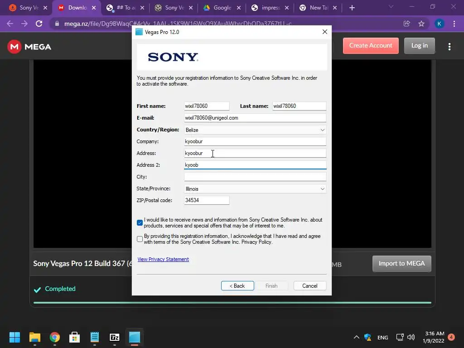Screen dimensions: 464x348
Task: Select the ZIP/Postal code field
Action: 207,200
